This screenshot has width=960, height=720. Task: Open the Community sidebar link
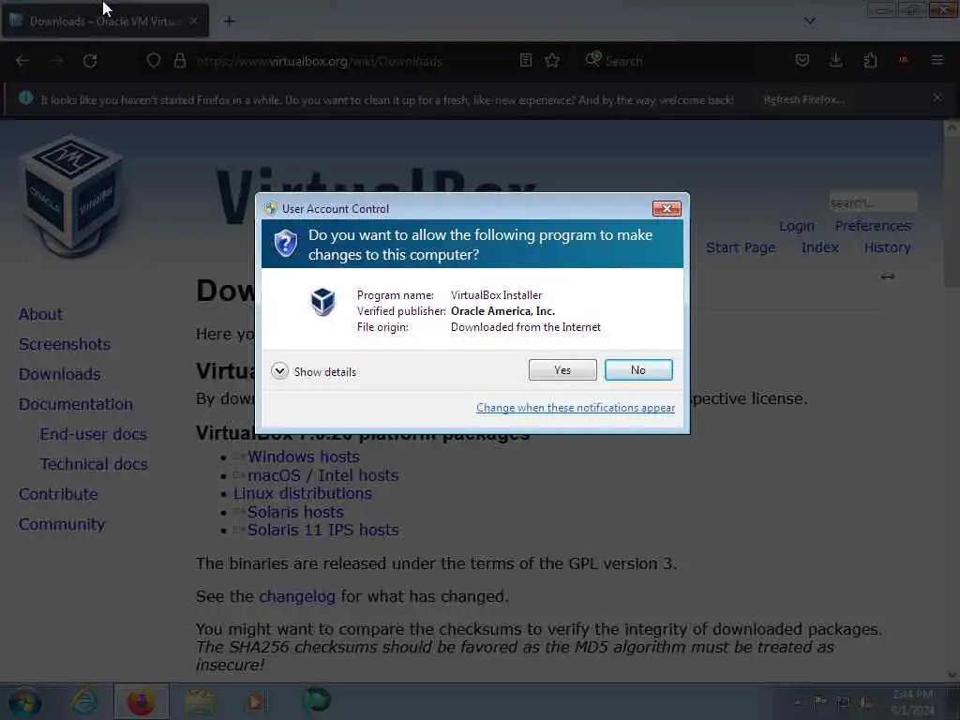point(62,524)
